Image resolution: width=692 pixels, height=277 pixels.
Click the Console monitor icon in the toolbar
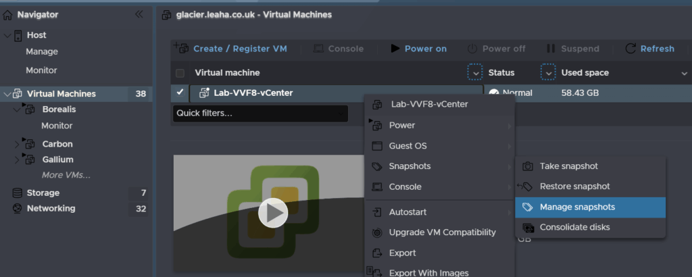pos(318,49)
